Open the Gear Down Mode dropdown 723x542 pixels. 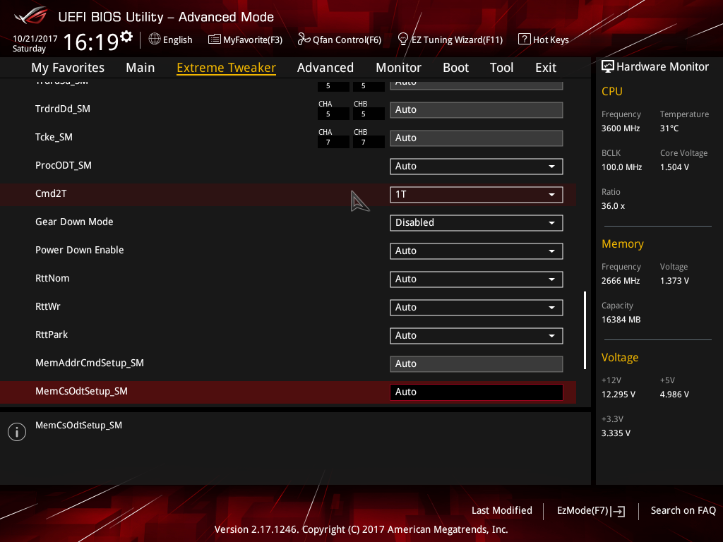click(x=477, y=222)
